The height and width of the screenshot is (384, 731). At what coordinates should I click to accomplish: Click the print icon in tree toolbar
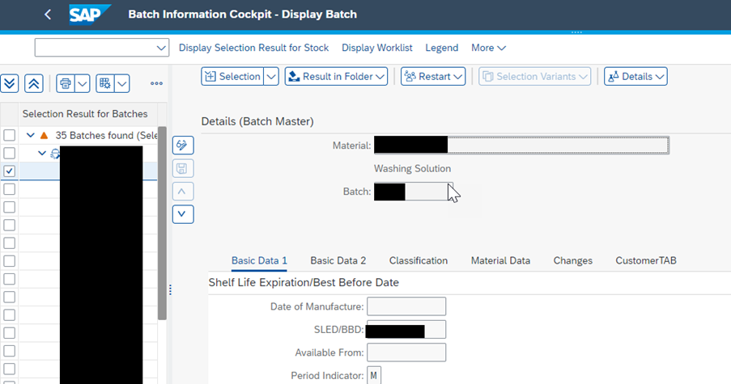point(65,83)
